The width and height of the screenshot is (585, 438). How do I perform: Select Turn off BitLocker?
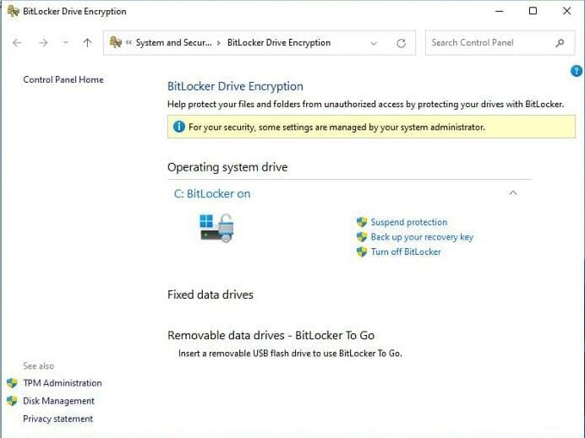(x=405, y=251)
